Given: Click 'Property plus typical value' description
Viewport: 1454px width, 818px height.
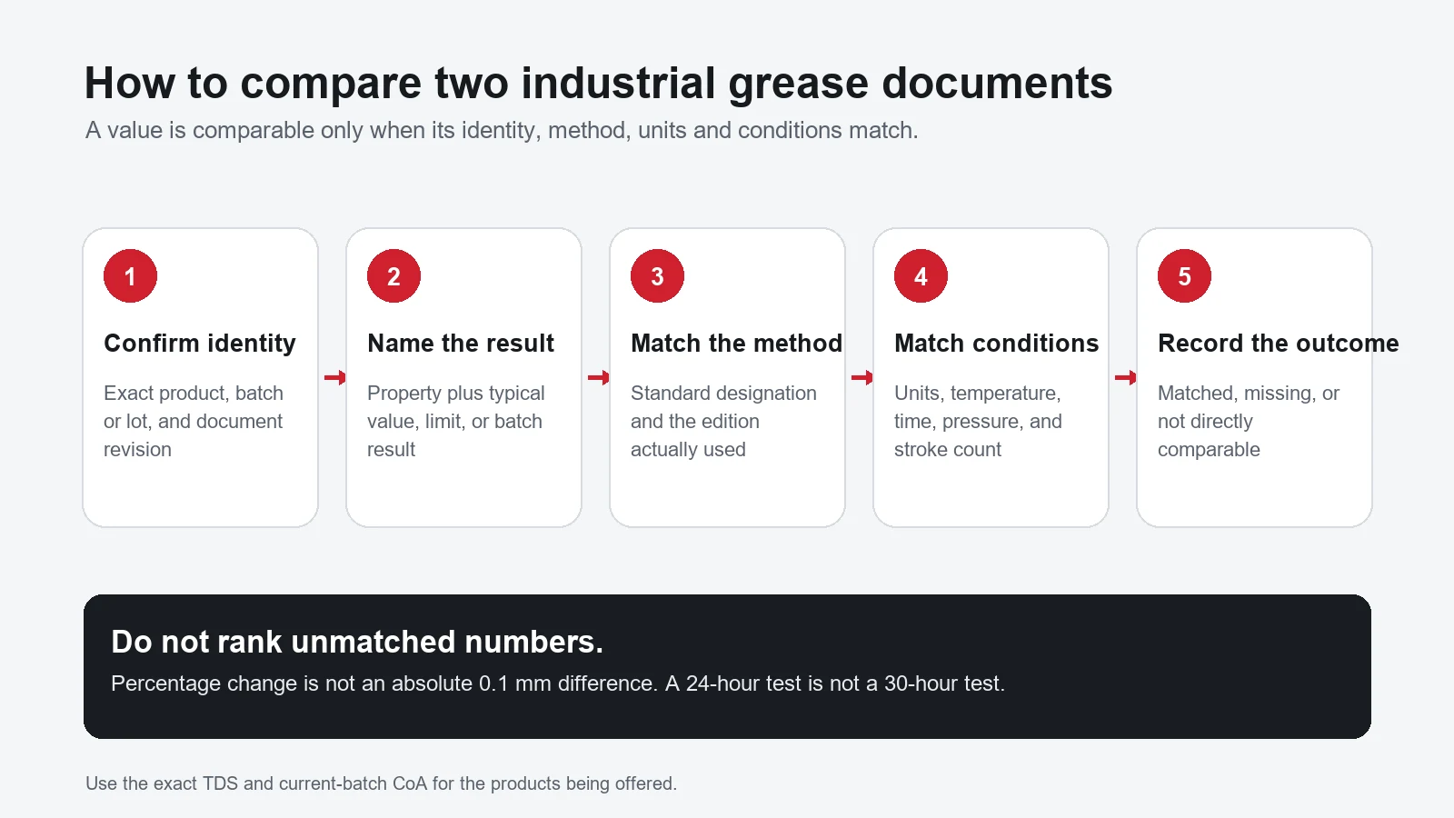Looking at the screenshot, I should point(456,422).
